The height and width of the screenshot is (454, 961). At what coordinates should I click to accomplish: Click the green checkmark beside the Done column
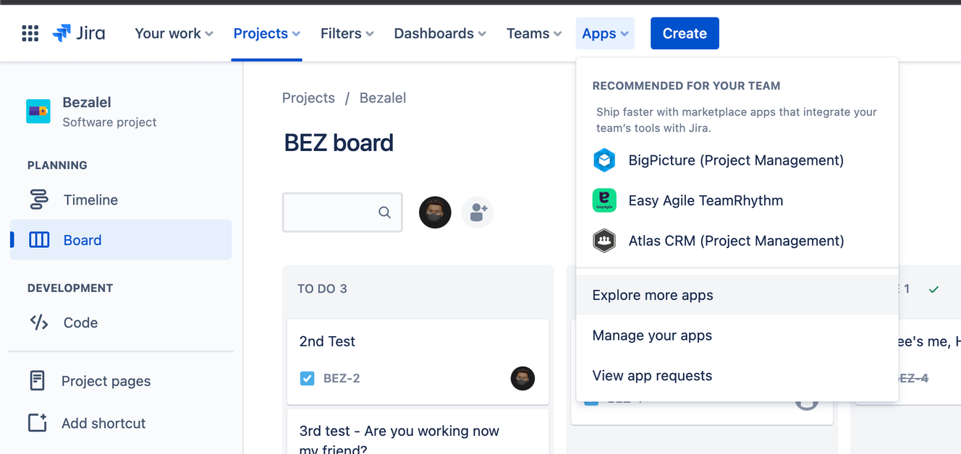tap(933, 288)
